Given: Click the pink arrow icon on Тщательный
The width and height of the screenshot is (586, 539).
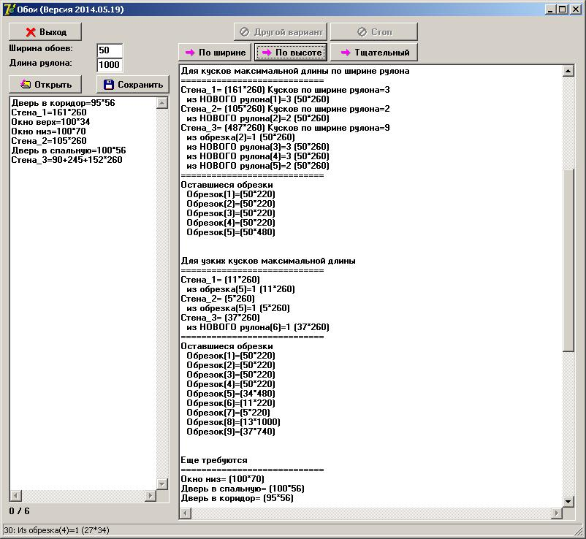Looking at the screenshot, I should click(345, 53).
